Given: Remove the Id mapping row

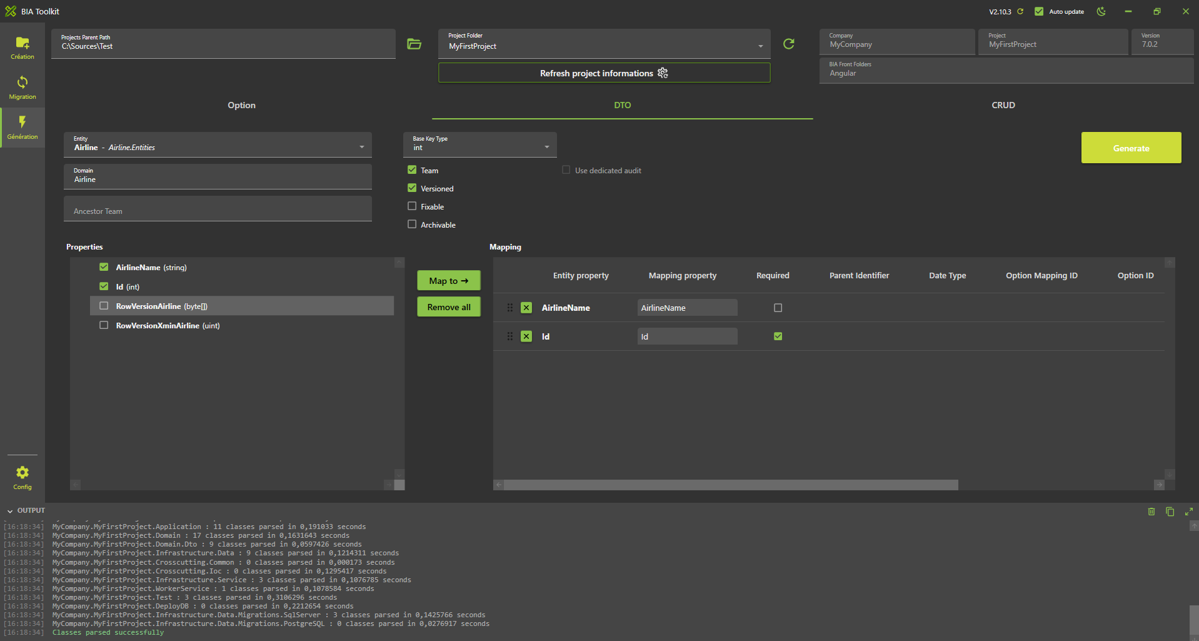Looking at the screenshot, I should pyautogui.click(x=526, y=336).
